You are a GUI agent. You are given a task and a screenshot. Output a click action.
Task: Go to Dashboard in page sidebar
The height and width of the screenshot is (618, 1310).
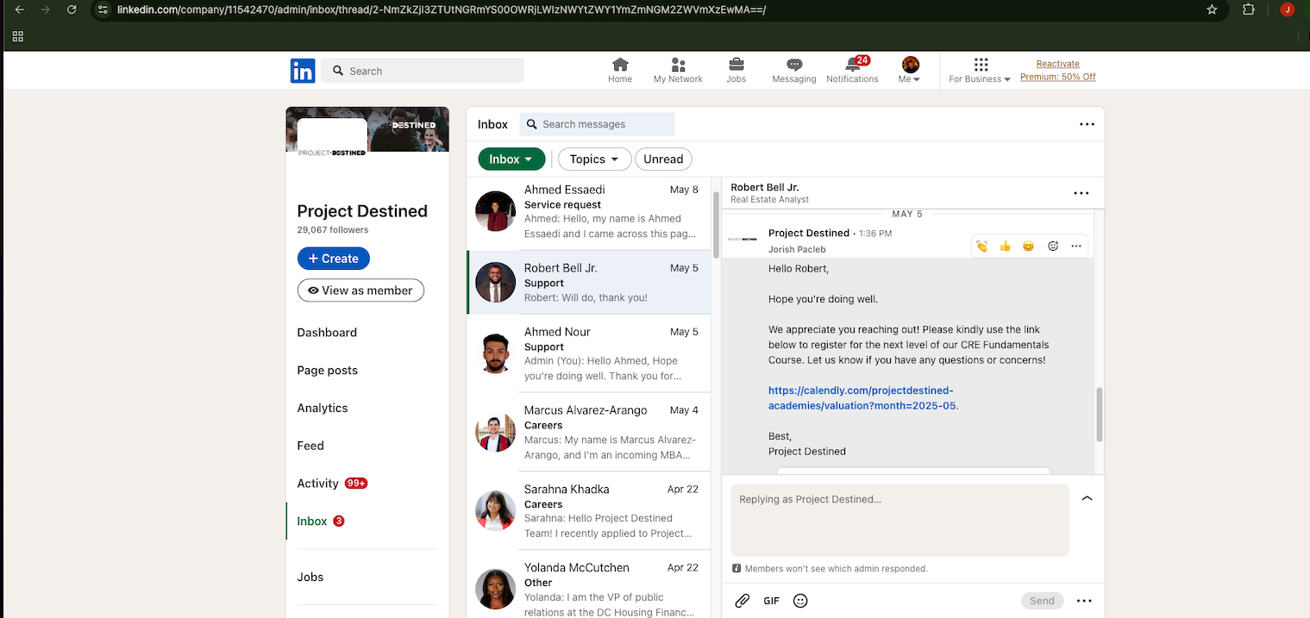pyautogui.click(x=327, y=333)
